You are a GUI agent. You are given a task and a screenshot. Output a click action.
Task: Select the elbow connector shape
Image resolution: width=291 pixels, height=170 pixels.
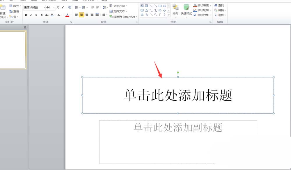pos(151,10)
